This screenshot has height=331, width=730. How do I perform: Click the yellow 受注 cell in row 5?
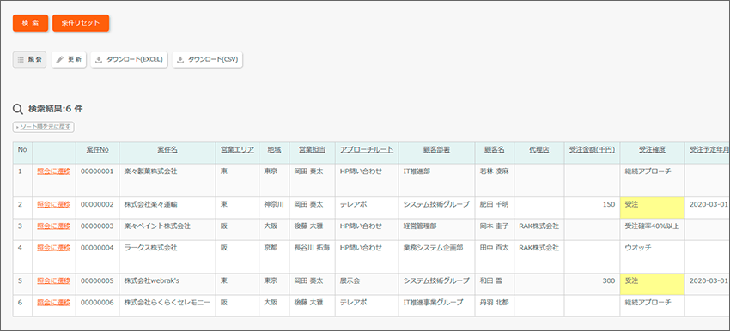point(652,284)
